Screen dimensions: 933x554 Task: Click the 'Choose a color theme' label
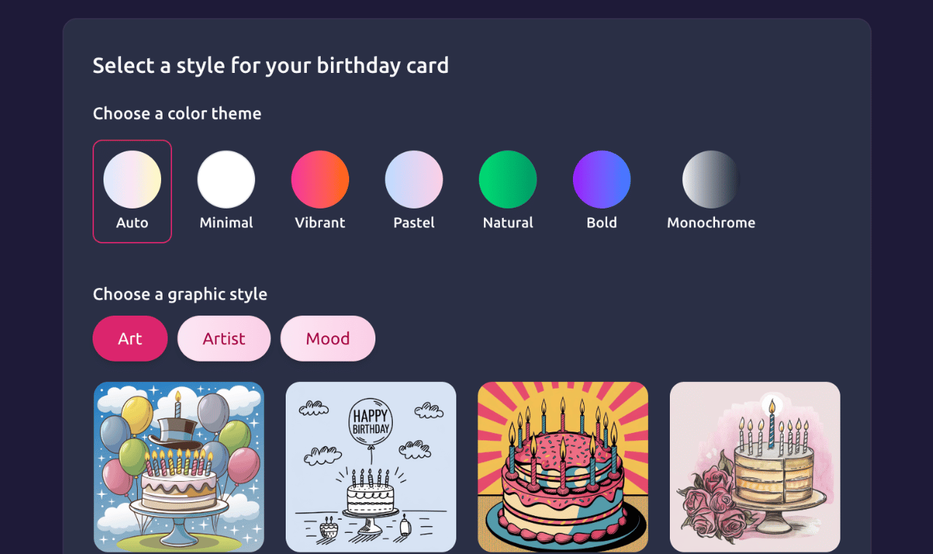177,113
